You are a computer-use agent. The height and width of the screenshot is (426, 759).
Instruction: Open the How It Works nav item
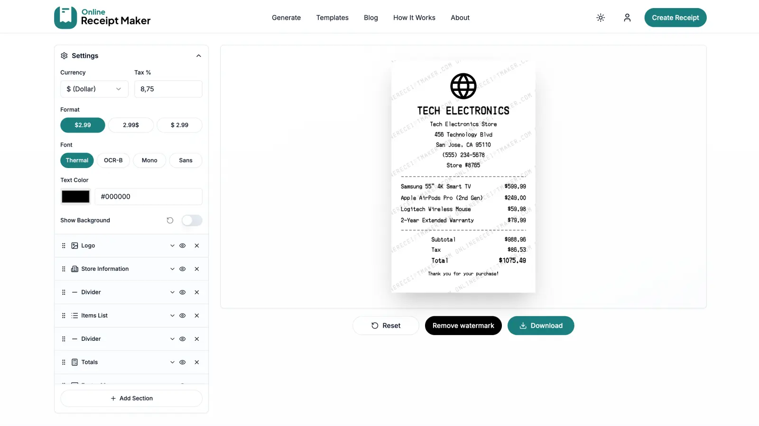click(414, 18)
